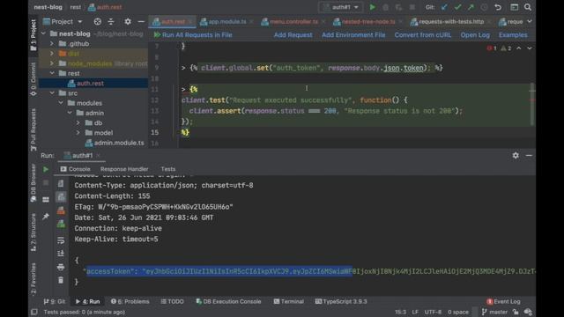Click Examples link
The image size is (564, 317).
513,35
